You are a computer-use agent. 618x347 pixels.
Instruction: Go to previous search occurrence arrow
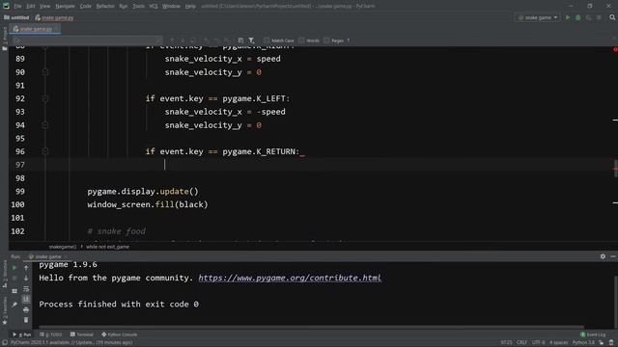point(172,40)
